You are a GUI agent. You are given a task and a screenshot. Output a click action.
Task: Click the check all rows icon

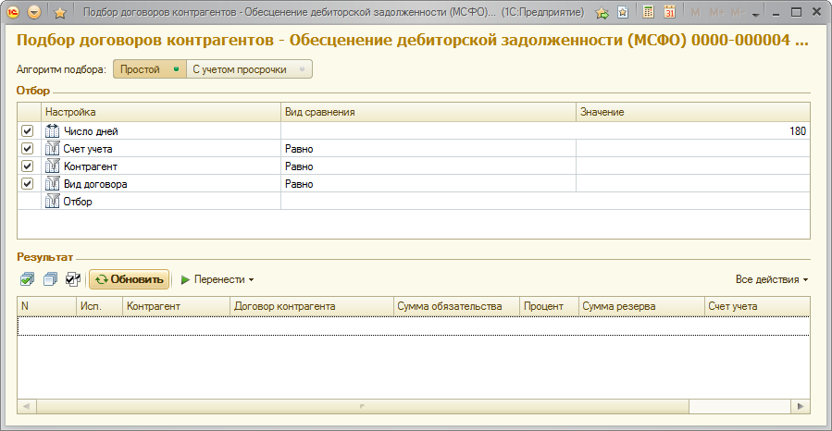pos(27,278)
